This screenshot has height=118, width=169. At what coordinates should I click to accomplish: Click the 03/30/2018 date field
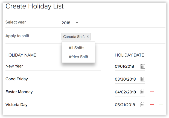[x=126, y=79]
